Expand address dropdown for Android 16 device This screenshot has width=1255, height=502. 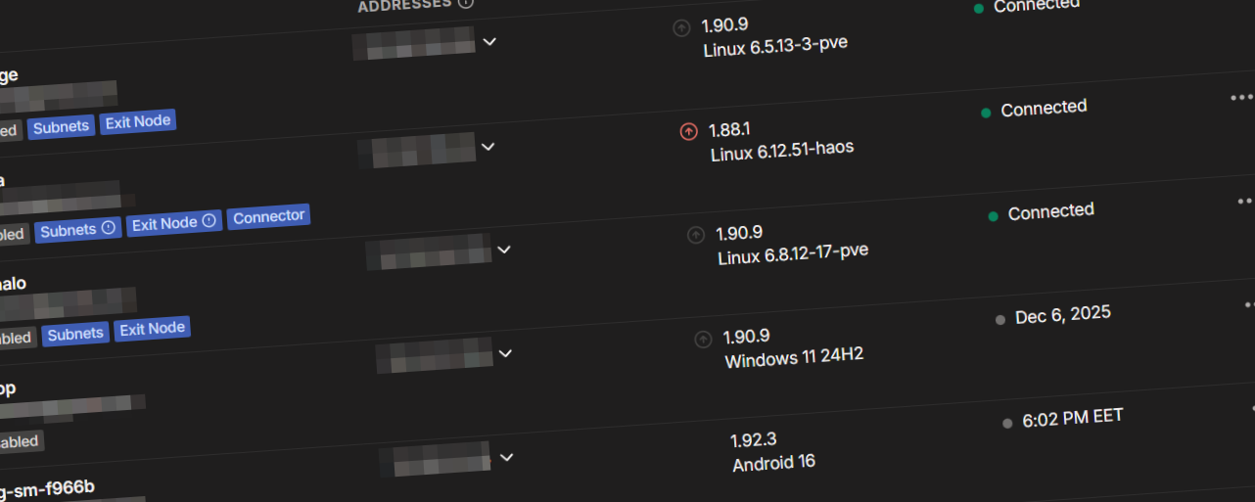506,457
